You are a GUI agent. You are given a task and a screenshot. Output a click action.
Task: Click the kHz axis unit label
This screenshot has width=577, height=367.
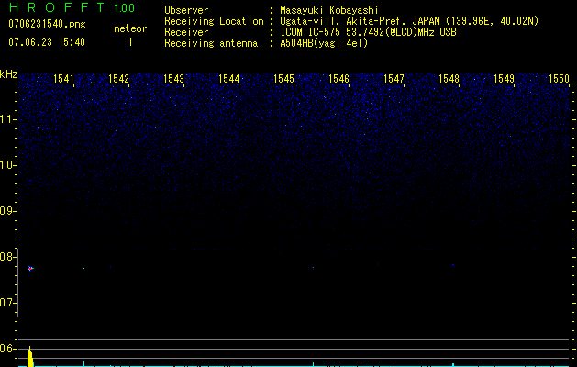point(8,74)
